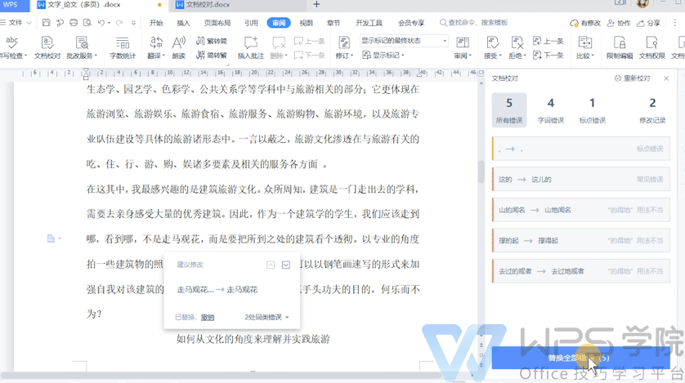This screenshot has height=383, width=685.
Task: Add a new document tab
Action: [316, 4]
